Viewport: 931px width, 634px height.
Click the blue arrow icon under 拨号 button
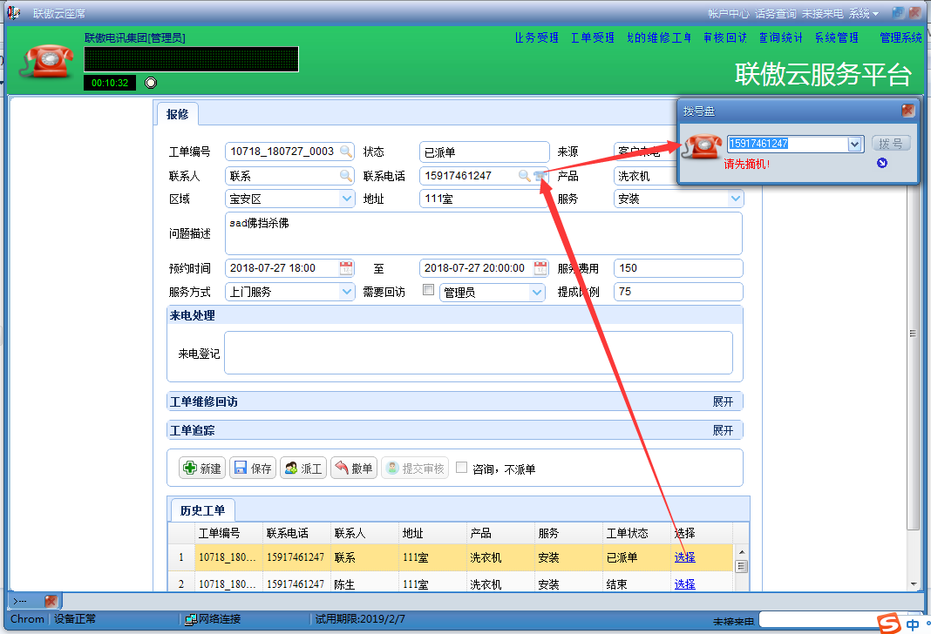pos(882,163)
